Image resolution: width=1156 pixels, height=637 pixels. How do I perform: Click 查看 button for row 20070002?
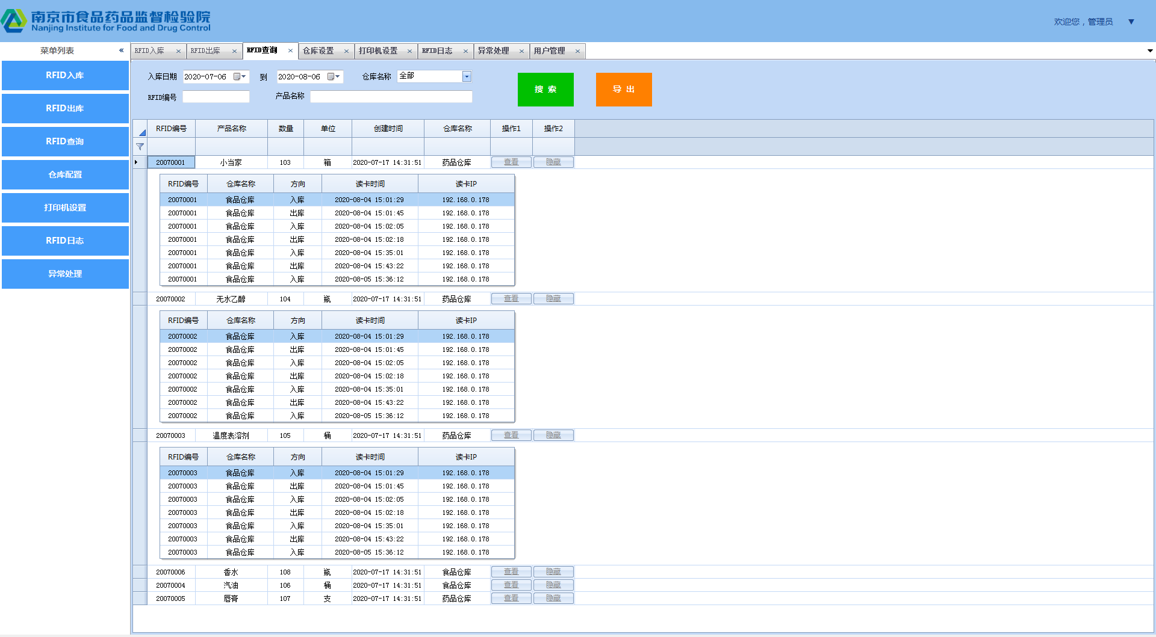tap(511, 299)
